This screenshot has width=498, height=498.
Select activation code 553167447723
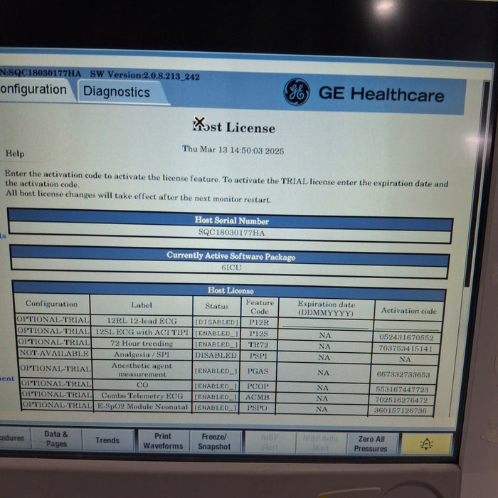point(402,389)
